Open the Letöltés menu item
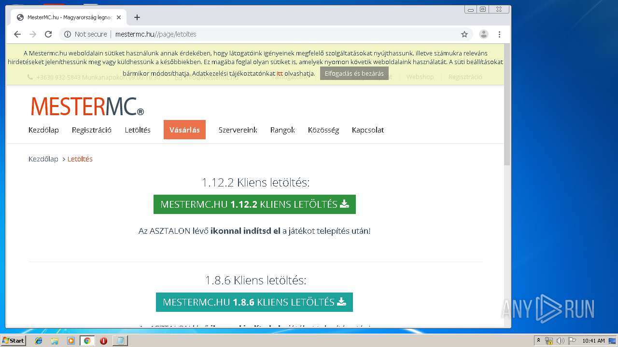 point(138,130)
